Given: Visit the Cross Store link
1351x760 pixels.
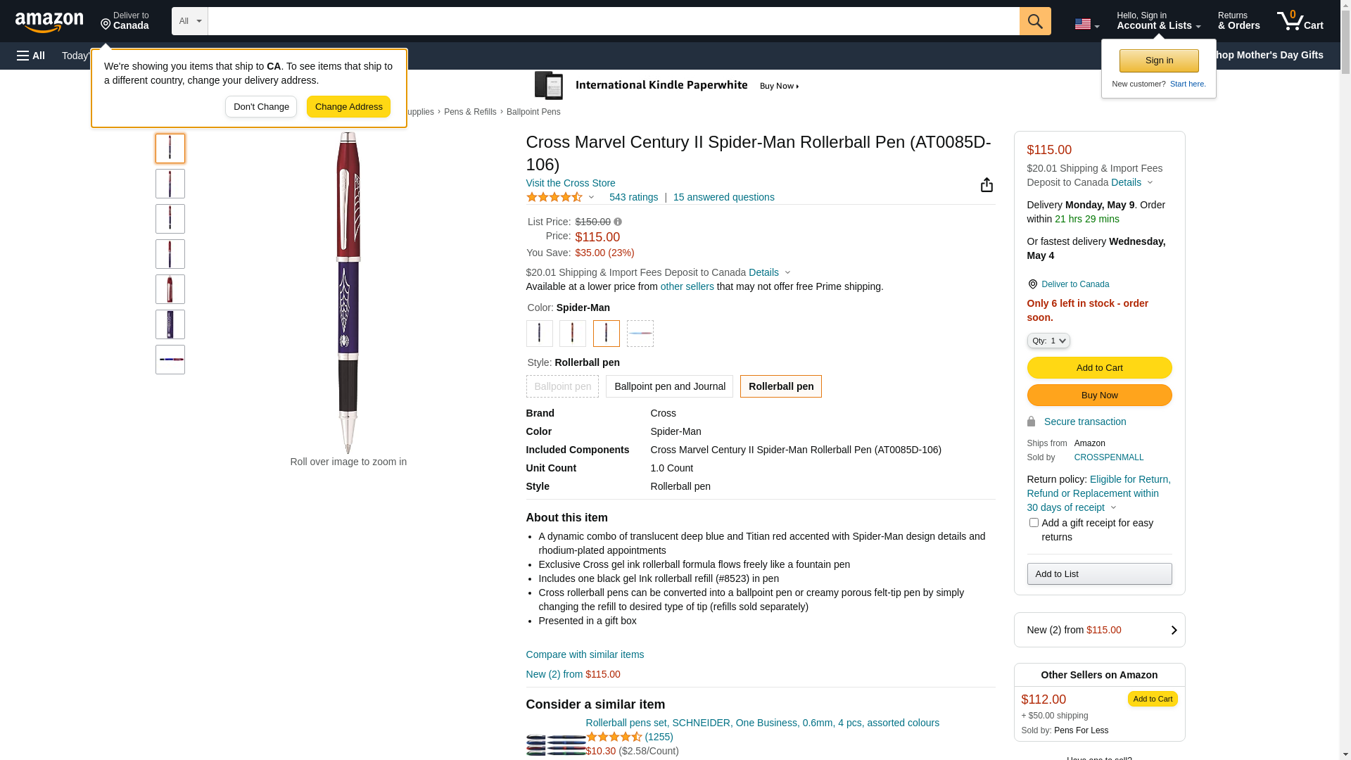Looking at the screenshot, I should tap(571, 183).
